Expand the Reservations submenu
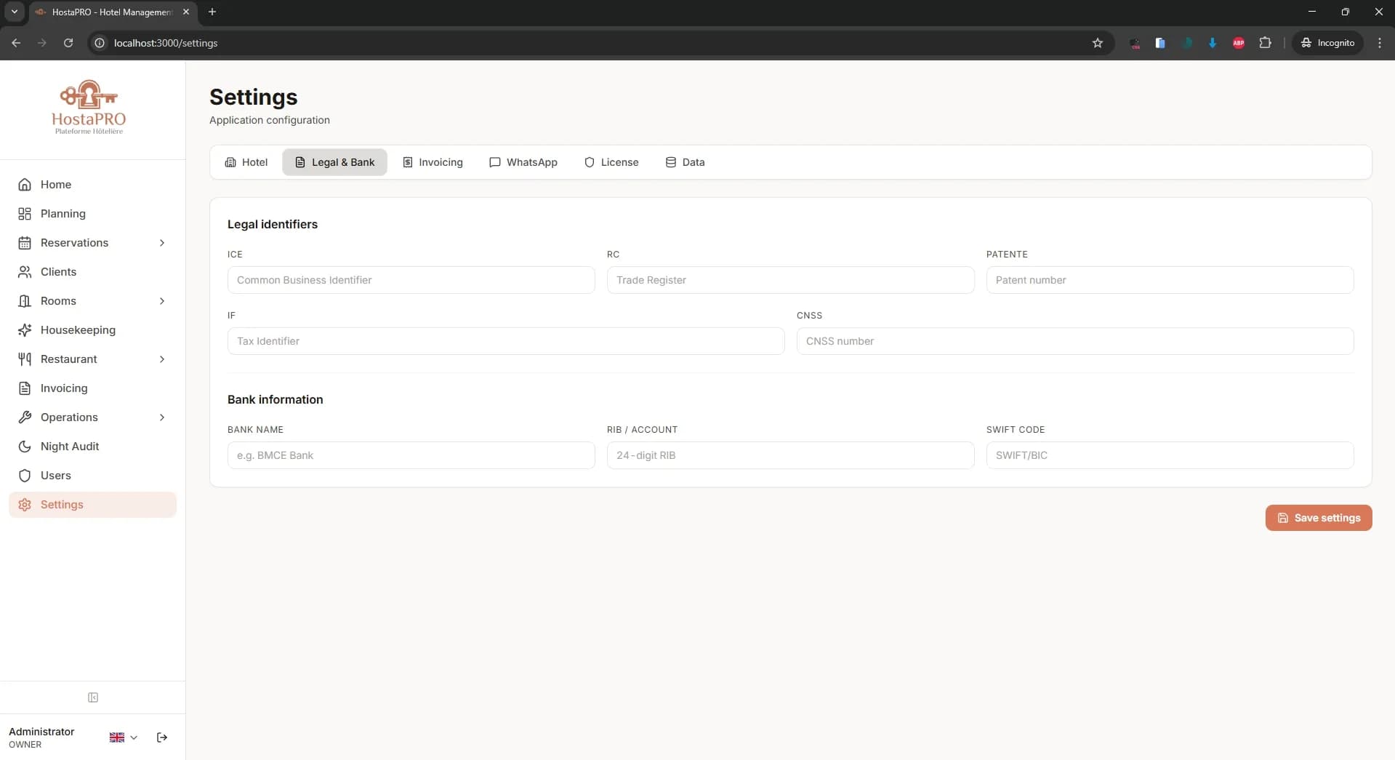Image resolution: width=1395 pixels, height=760 pixels. (x=163, y=243)
